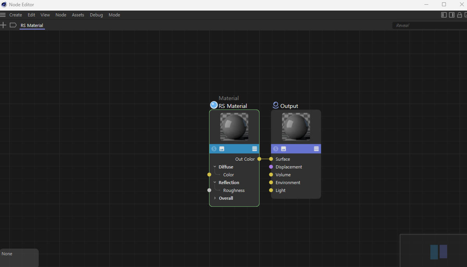467x267 pixels.
Task: Open the Edit menu
Action: click(x=31, y=15)
